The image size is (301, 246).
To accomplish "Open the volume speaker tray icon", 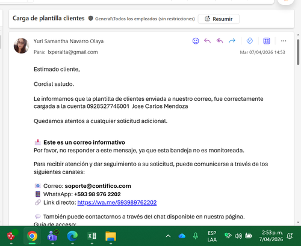I will pos(238,236).
